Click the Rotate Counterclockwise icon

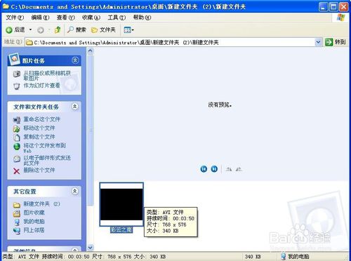pyautogui.click(x=239, y=169)
